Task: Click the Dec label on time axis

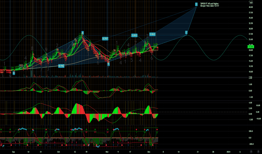Action: click(x=149, y=152)
